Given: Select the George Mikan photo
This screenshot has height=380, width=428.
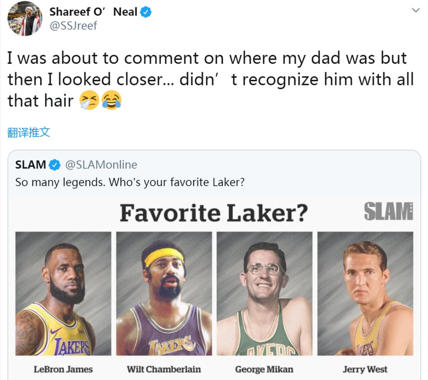Looking at the screenshot, I should pos(264,294).
